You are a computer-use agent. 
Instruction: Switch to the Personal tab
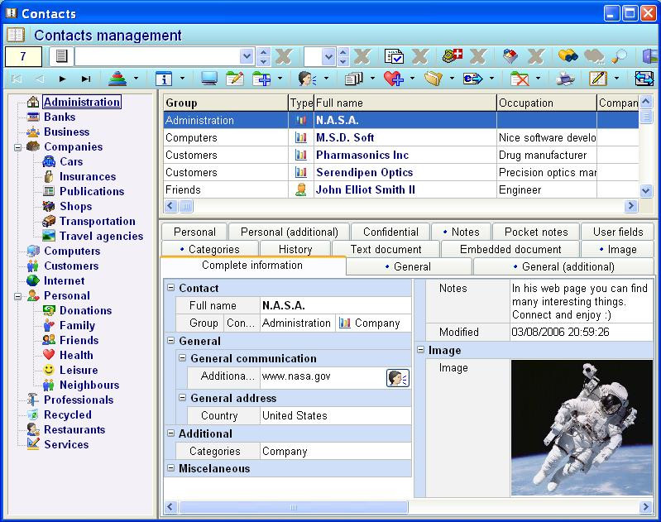coord(194,232)
